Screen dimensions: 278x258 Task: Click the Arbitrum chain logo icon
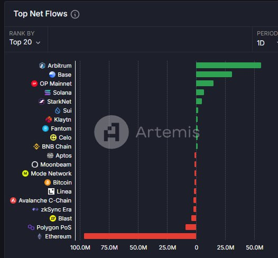coord(42,66)
